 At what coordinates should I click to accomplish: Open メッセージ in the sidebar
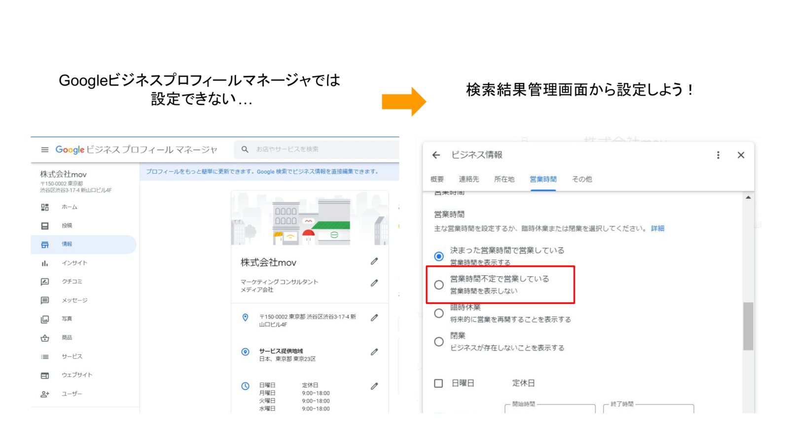(x=74, y=300)
